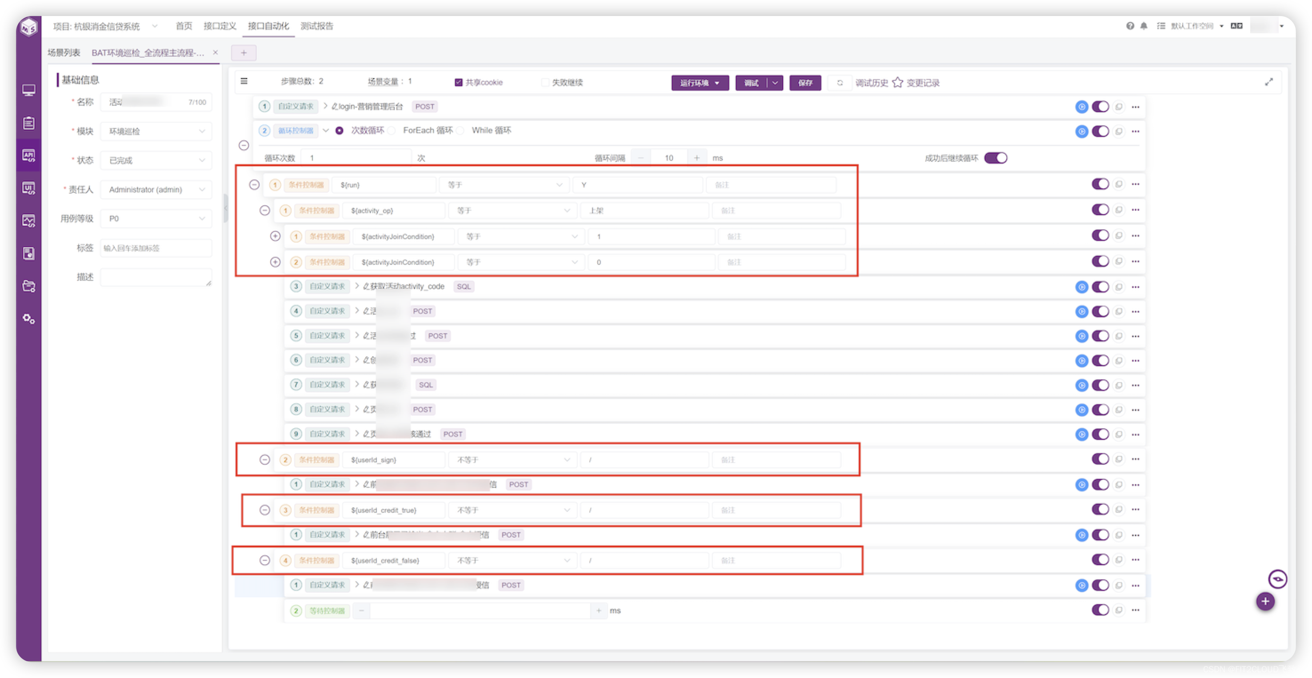Open the system settings gears icon
This screenshot has height=678, width=1312.
click(28, 319)
